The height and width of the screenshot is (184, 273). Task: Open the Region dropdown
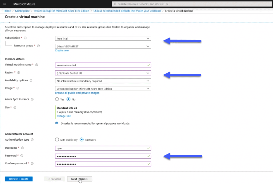[103, 73]
